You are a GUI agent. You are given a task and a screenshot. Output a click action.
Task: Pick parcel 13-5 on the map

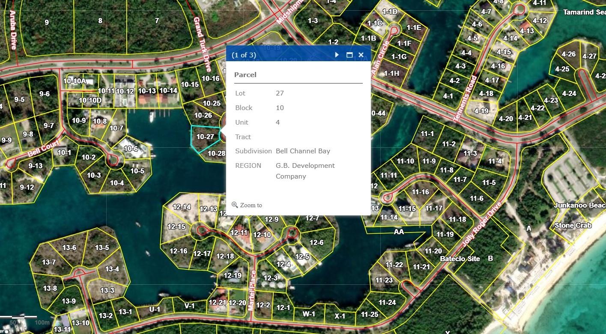coord(102,248)
